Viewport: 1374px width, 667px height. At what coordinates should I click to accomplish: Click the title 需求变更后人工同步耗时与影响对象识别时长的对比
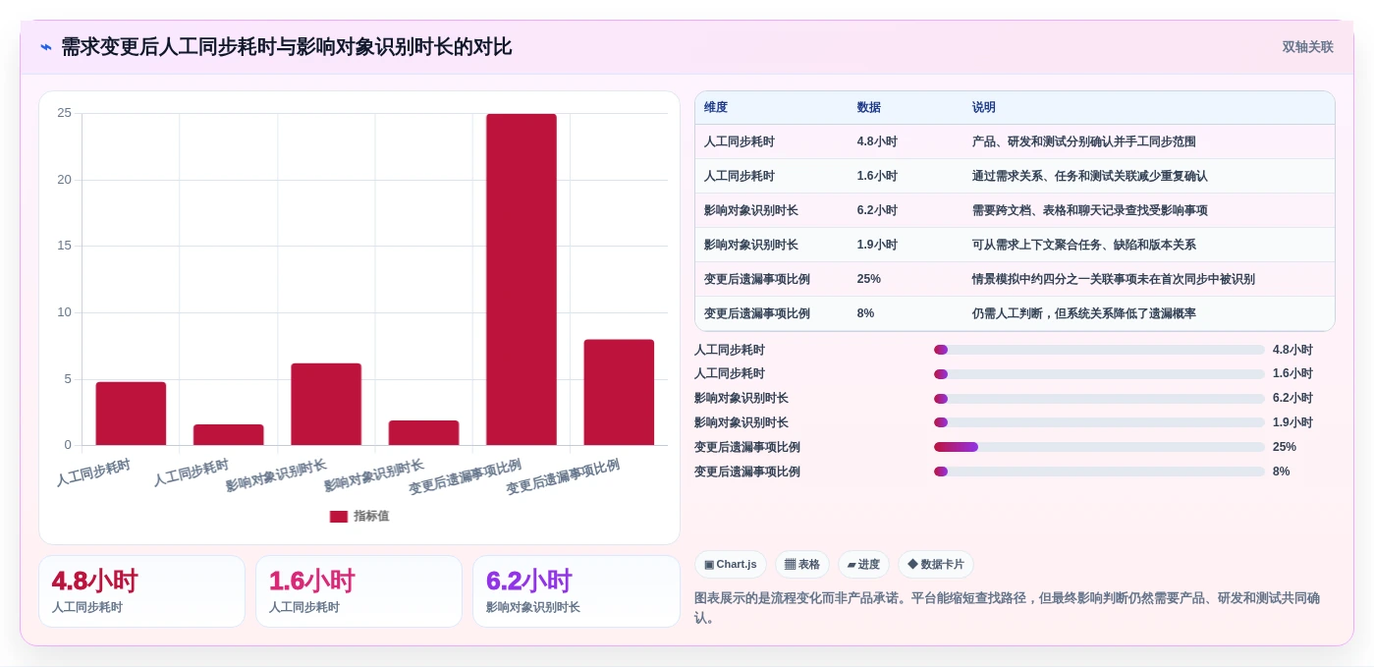[286, 47]
